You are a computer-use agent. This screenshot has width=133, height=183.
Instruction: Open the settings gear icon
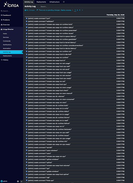click(x=18, y=182)
